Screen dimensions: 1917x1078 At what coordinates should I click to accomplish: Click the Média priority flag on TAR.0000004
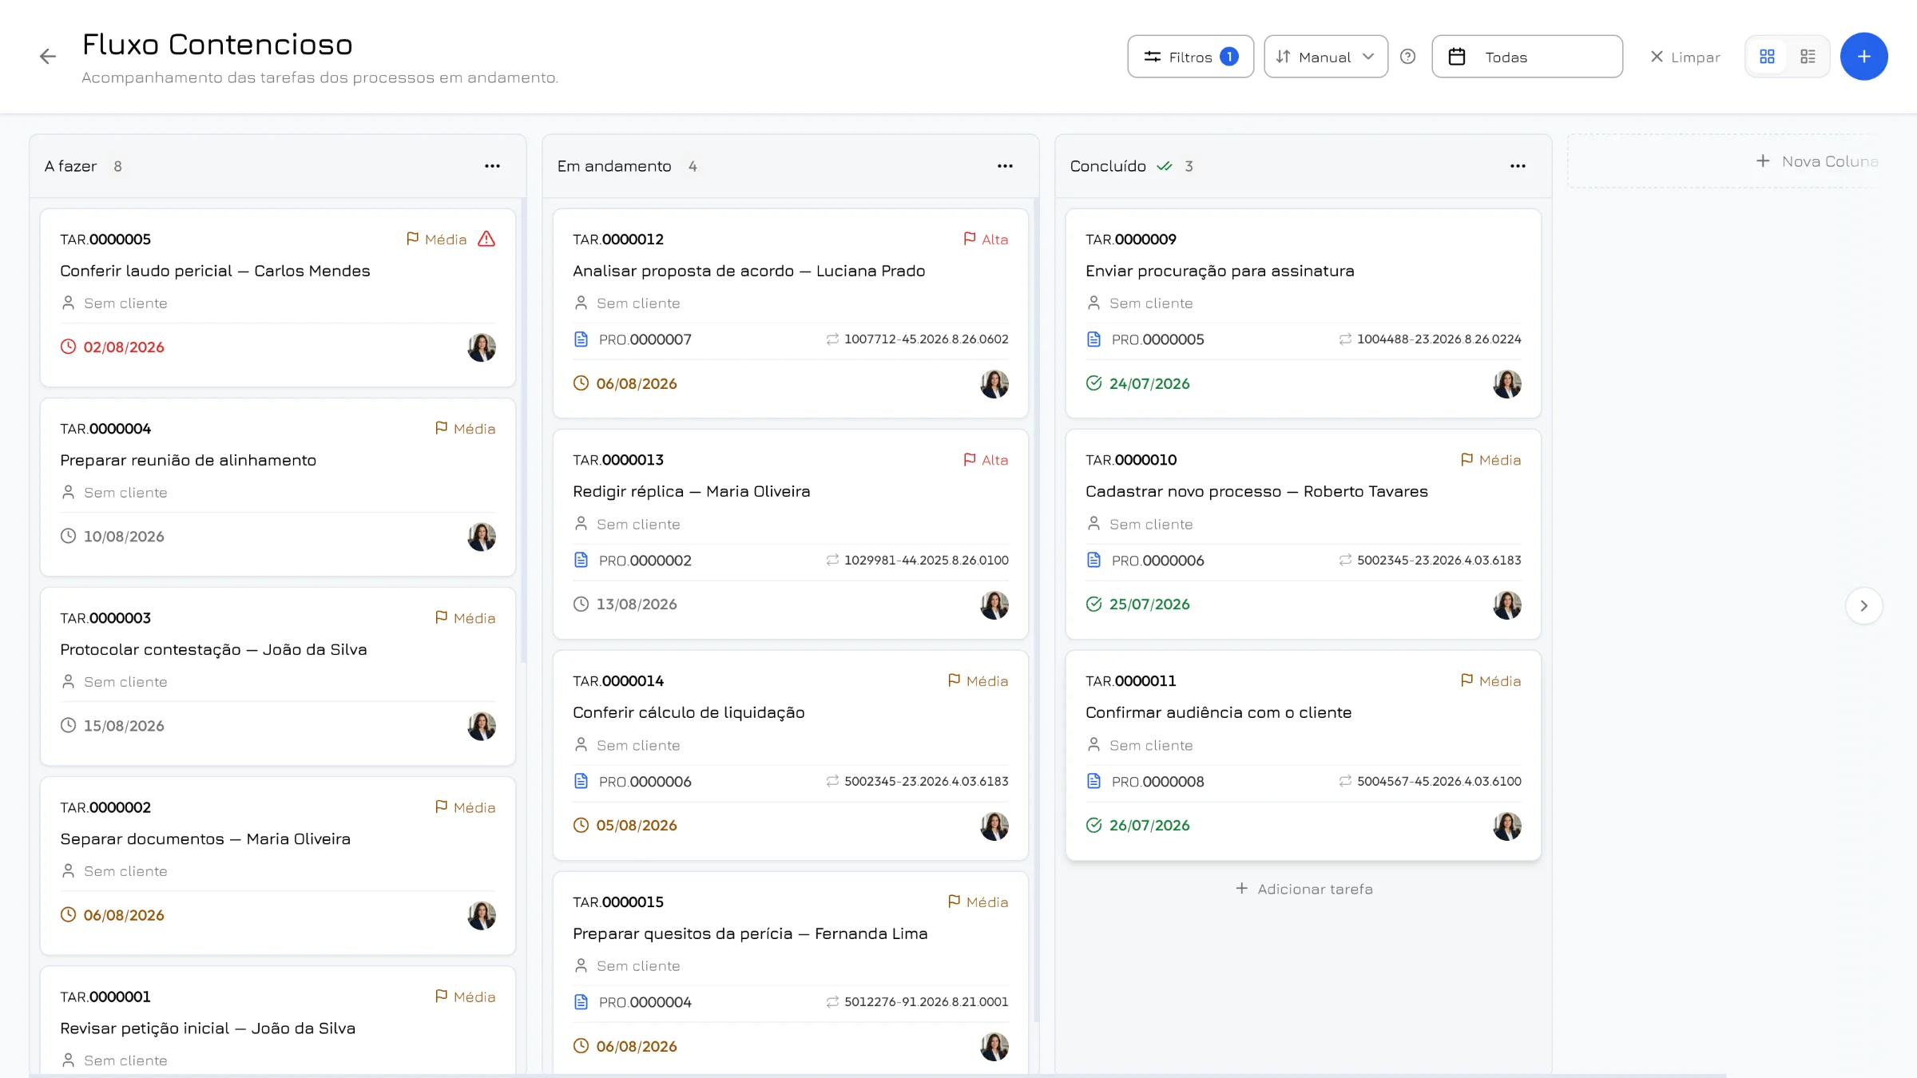(x=465, y=428)
